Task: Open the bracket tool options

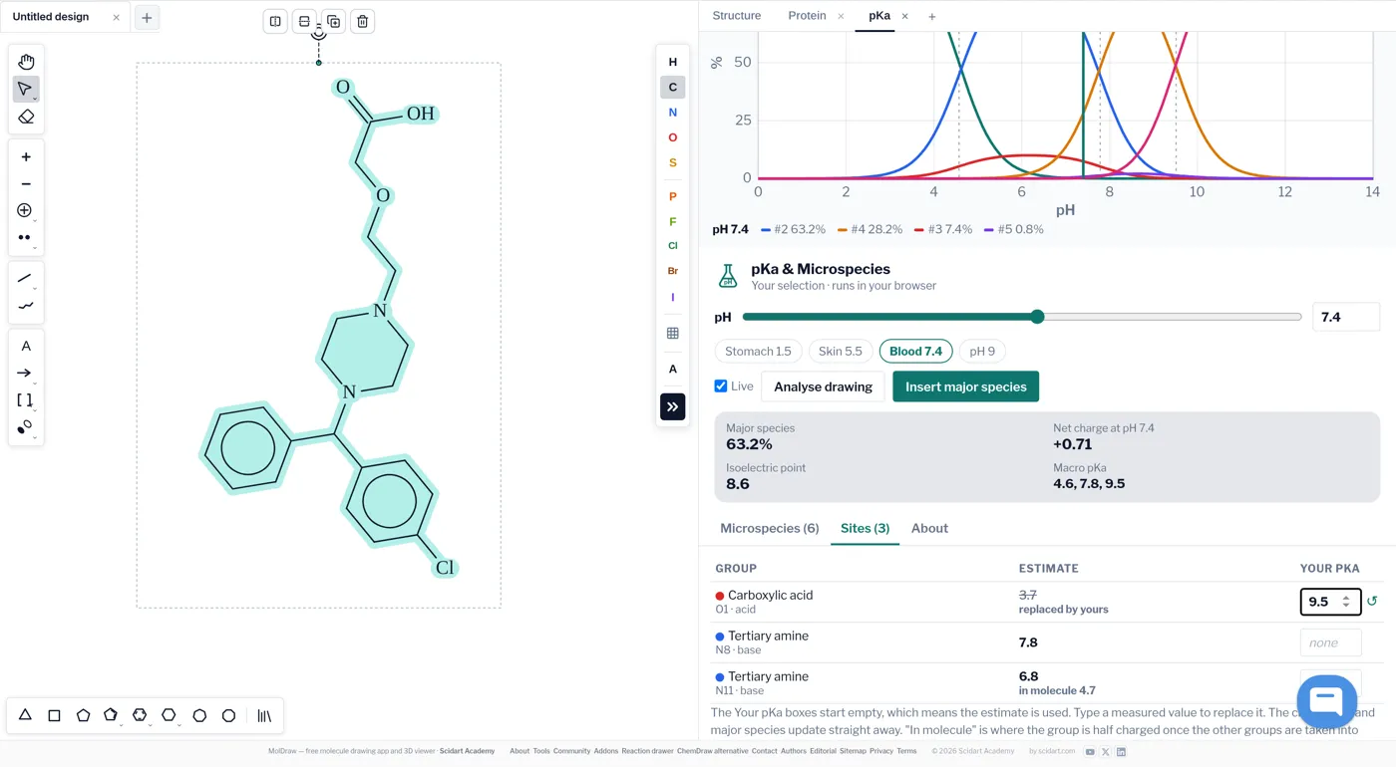Action: 35,409
